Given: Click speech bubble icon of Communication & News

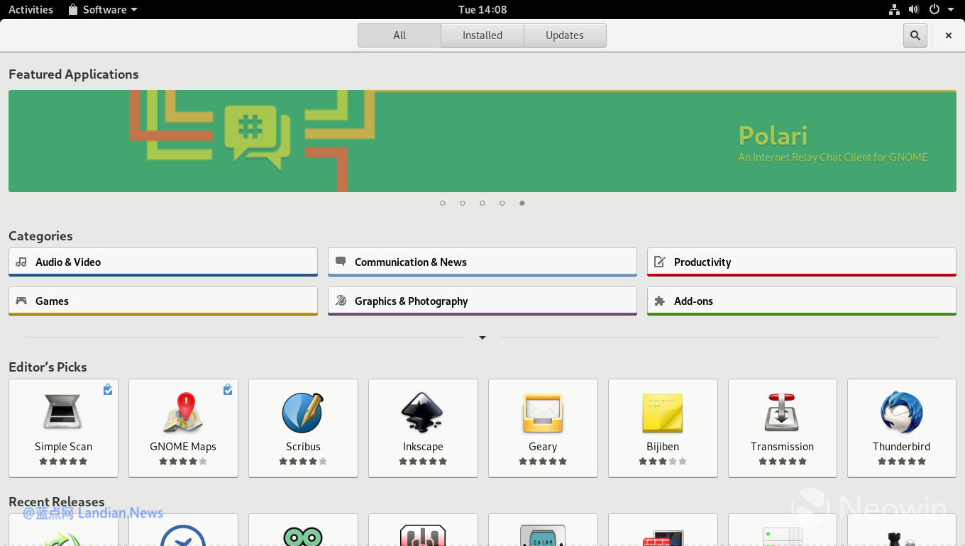Looking at the screenshot, I should click(341, 262).
